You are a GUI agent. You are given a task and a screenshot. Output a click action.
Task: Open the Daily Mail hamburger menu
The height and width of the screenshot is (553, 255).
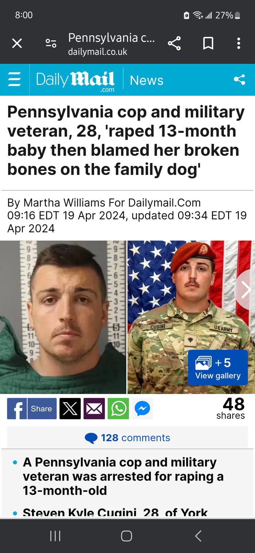click(15, 79)
